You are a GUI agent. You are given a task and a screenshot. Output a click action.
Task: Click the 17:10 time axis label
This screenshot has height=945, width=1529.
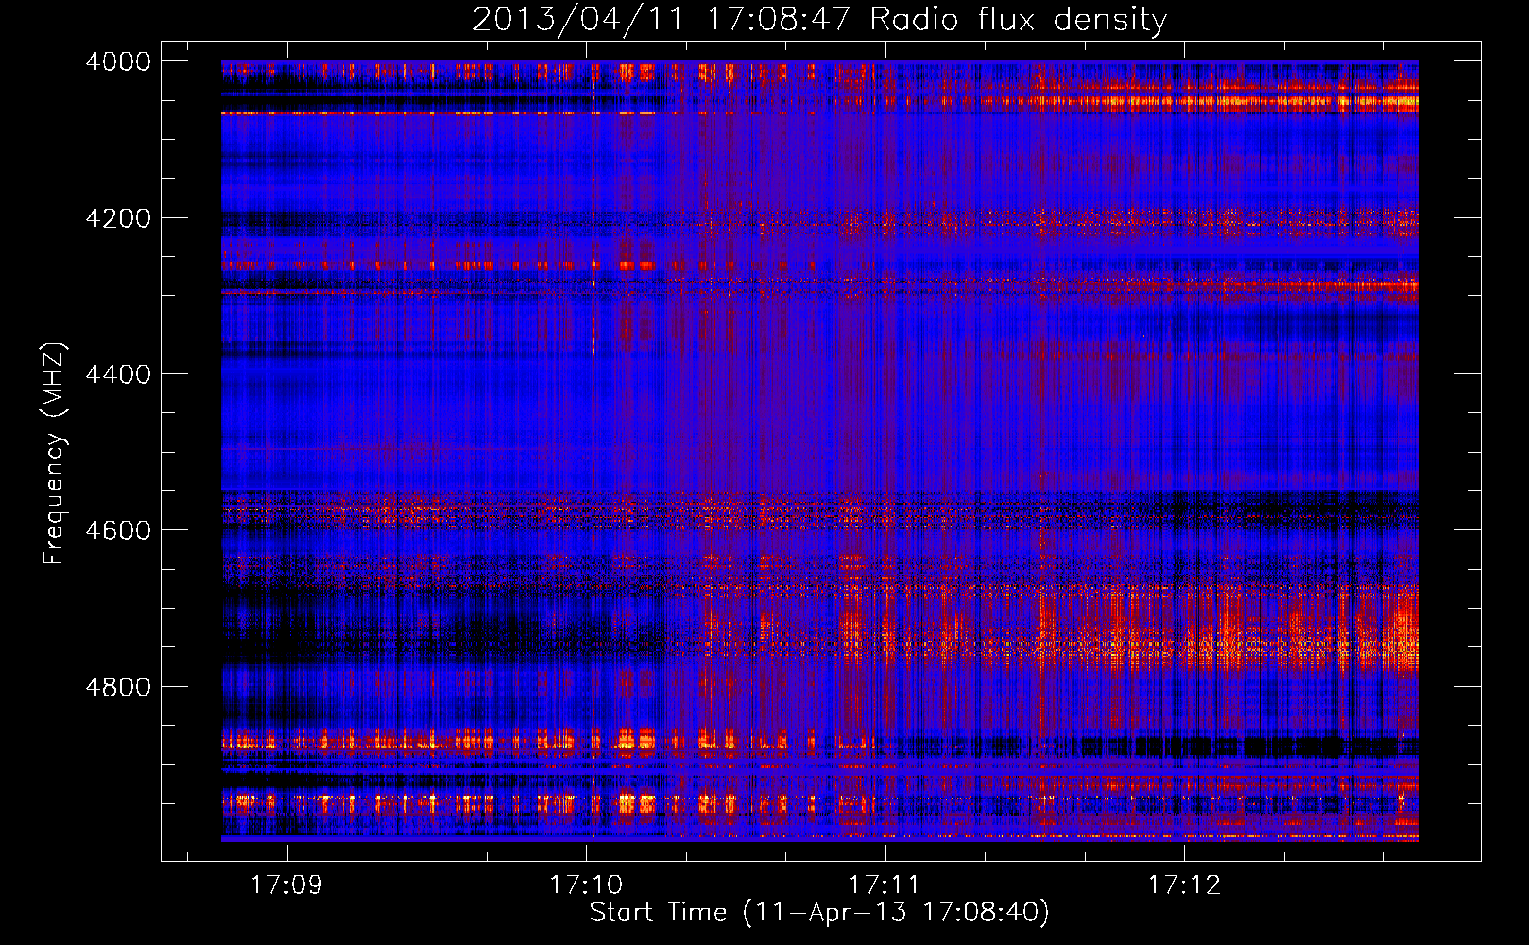pos(586,885)
